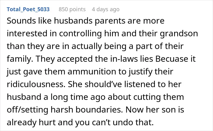Click the word already in last line
Viewport: 213px width, 131px height.
pos(22,123)
